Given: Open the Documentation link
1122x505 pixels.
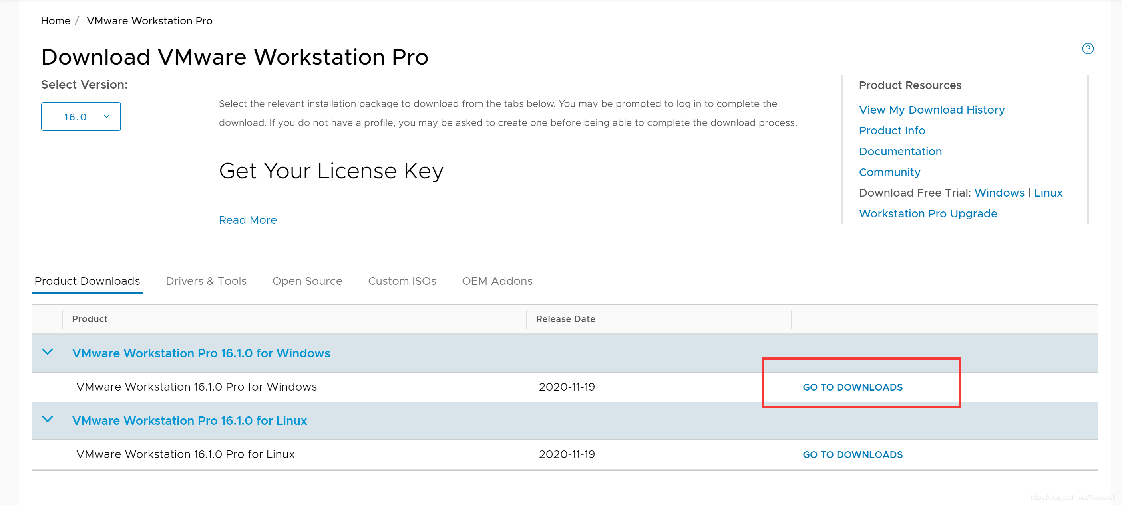Looking at the screenshot, I should (x=900, y=151).
